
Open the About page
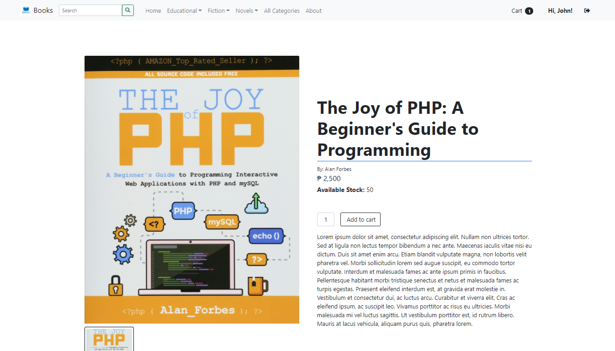pos(313,11)
